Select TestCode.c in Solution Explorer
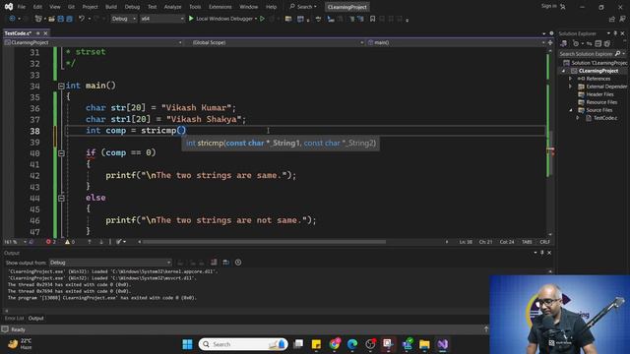 605,118
